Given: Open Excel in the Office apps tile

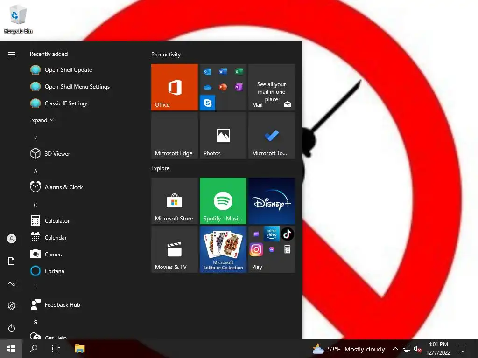Looking at the screenshot, I should [x=239, y=71].
